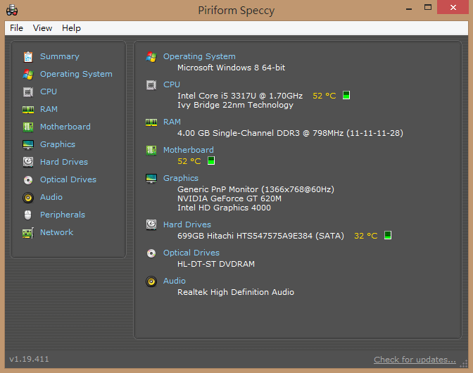The height and width of the screenshot is (373, 473).
Task: Click the hard drive temperature green indicator icon
Action: click(388, 235)
